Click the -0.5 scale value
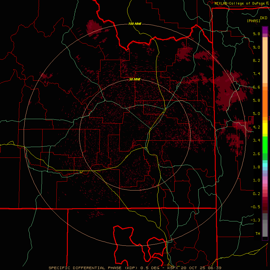The image size is (270, 270). pyautogui.click(x=255, y=207)
